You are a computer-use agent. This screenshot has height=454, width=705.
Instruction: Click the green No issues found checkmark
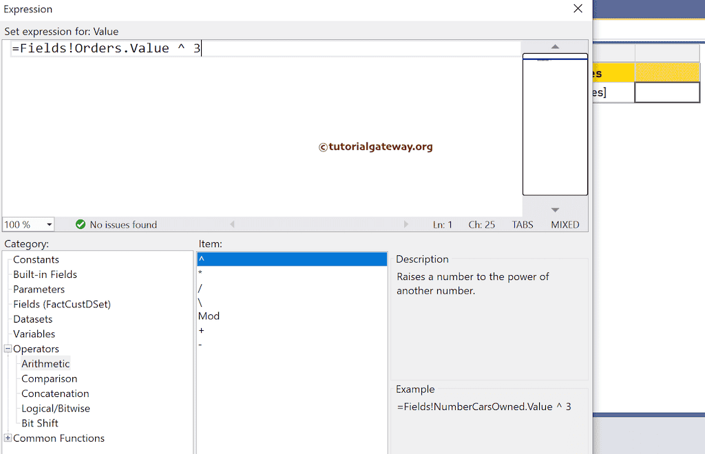81,224
